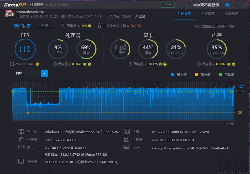The width and height of the screenshot is (250, 174).
Task: Click the minimum value 29 marker on chart
Action: pyautogui.click(x=28, y=113)
